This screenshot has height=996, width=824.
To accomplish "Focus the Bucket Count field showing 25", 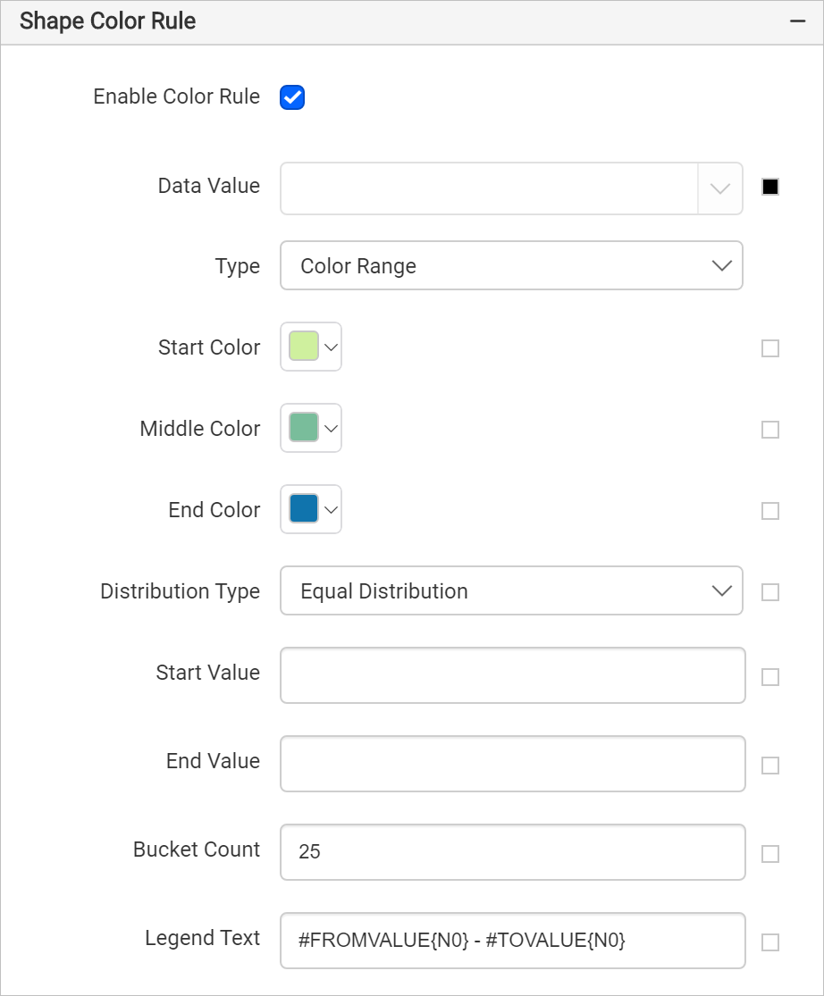I will click(512, 852).
